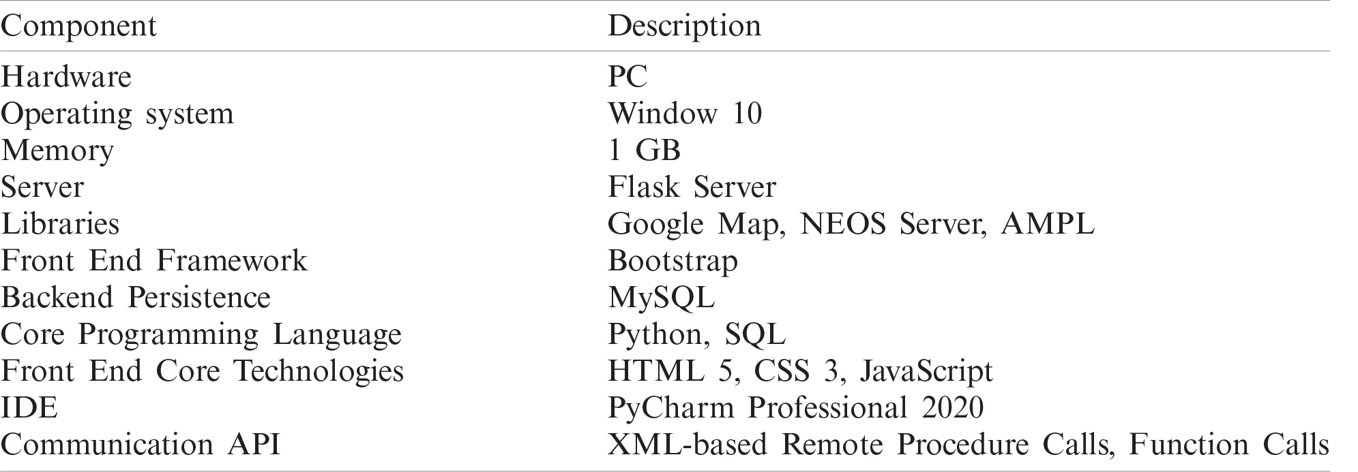The height and width of the screenshot is (472, 1358).
Task: Select the Operating system row label
Action: 117,113
